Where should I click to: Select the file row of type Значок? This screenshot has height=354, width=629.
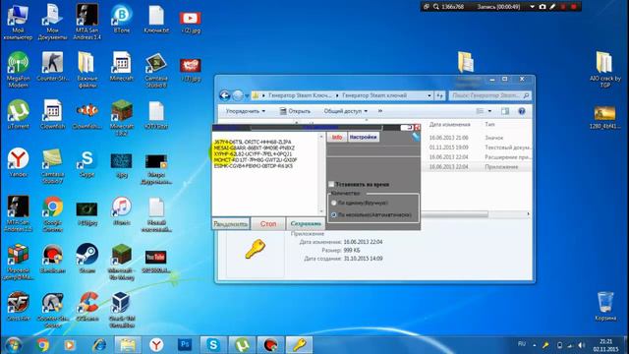pos(478,138)
